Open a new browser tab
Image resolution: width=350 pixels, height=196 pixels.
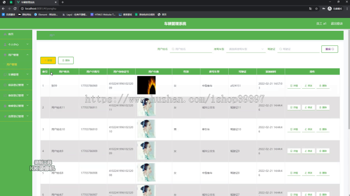(63, 2)
